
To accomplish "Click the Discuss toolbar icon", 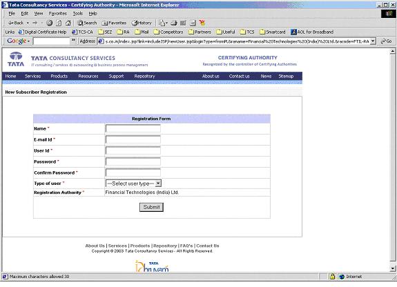I will (193, 23).
